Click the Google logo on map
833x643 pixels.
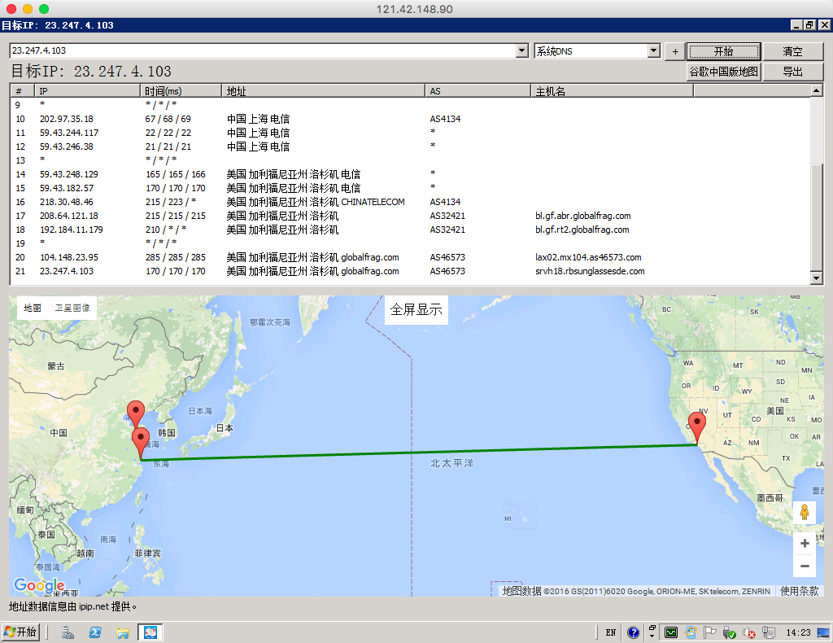39,585
